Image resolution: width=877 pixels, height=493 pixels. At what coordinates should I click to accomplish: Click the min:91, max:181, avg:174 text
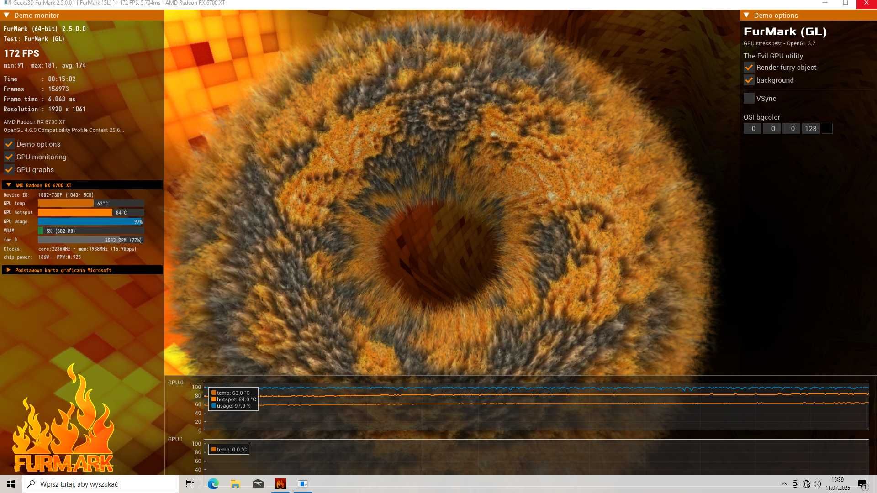(45, 65)
